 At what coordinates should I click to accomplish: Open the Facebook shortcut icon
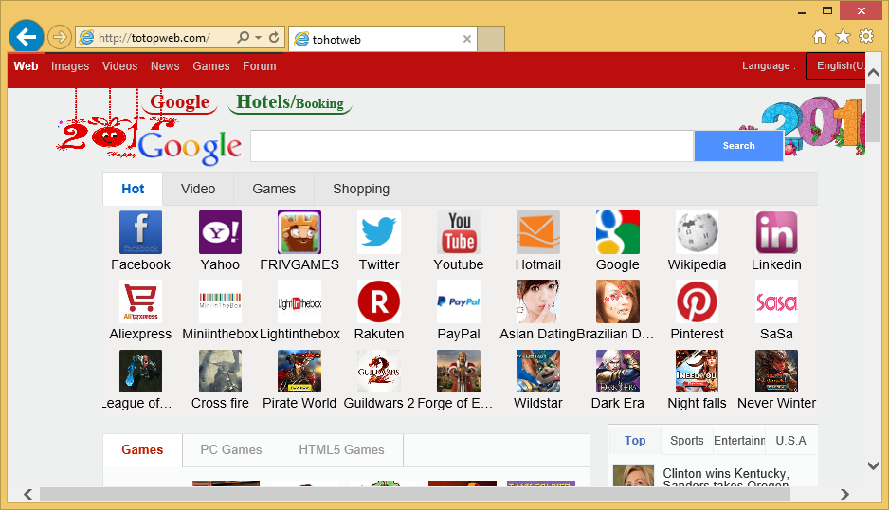pyautogui.click(x=140, y=232)
